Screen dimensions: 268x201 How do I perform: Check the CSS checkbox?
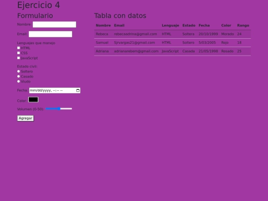[x=18, y=53]
